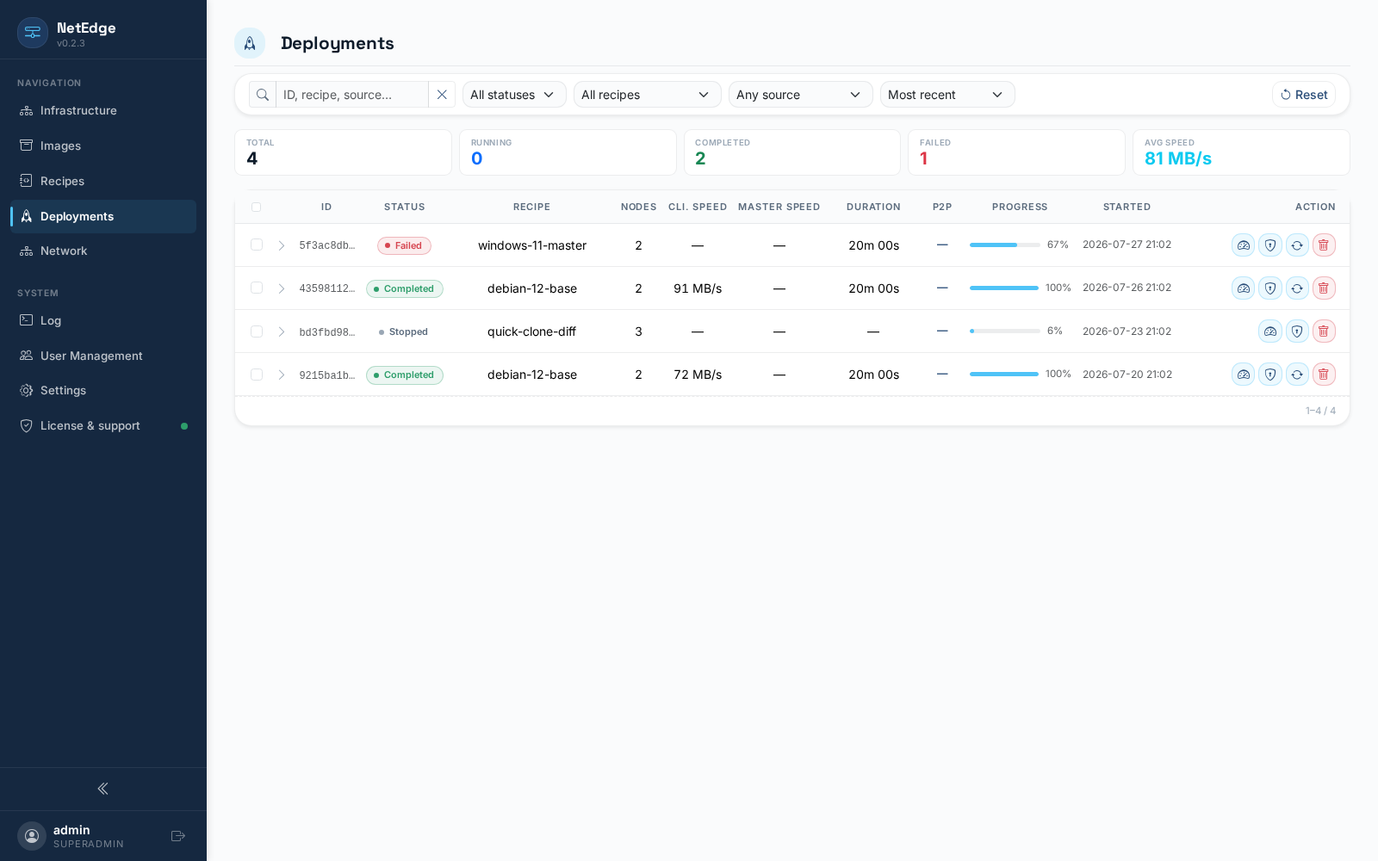Toggle the select-all checkbox in table header
Viewport: 1378px width, 861px height.
[x=256, y=207]
